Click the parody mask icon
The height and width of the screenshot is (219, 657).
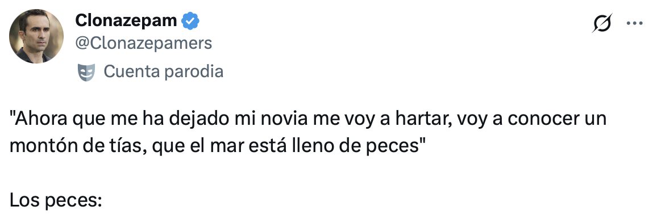[x=86, y=72]
